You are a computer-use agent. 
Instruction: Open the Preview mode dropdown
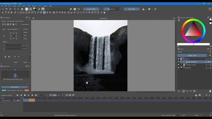18,21
